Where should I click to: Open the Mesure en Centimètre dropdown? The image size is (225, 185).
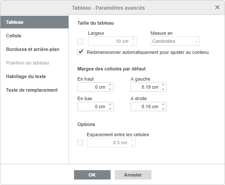pos(175,41)
